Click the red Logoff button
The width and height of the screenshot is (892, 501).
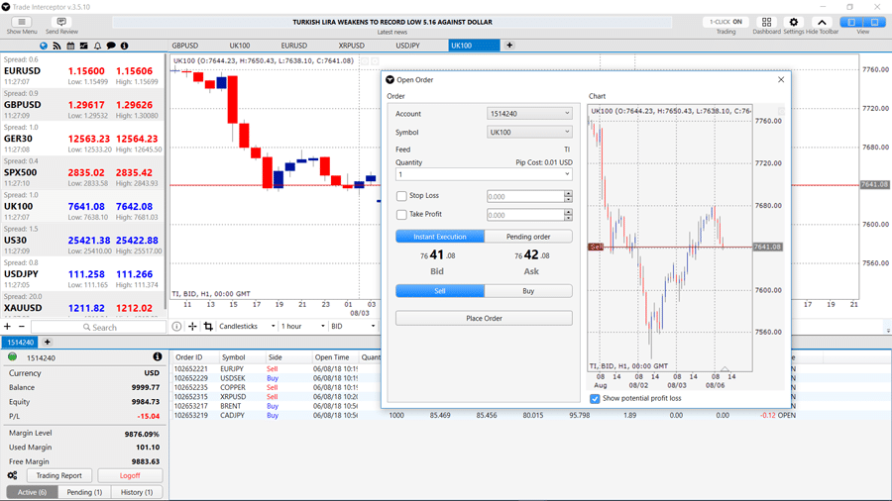coord(130,475)
